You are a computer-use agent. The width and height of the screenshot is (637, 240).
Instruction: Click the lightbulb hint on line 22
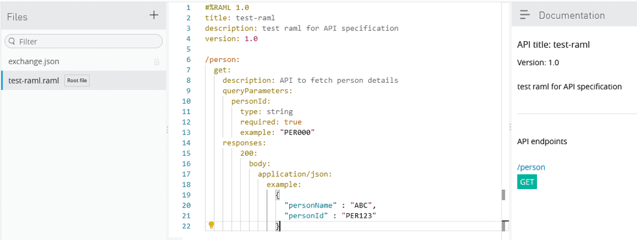pyautogui.click(x=211, y=224)
